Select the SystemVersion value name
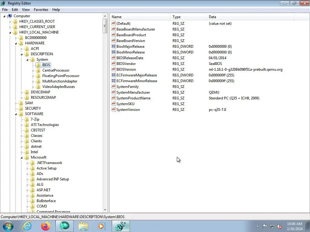The width and height of the screenshot is (310, 232). (x=128, y=109)
